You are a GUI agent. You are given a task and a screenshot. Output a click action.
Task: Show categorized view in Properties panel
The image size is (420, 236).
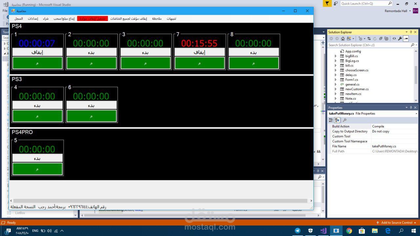coord(331,120)
